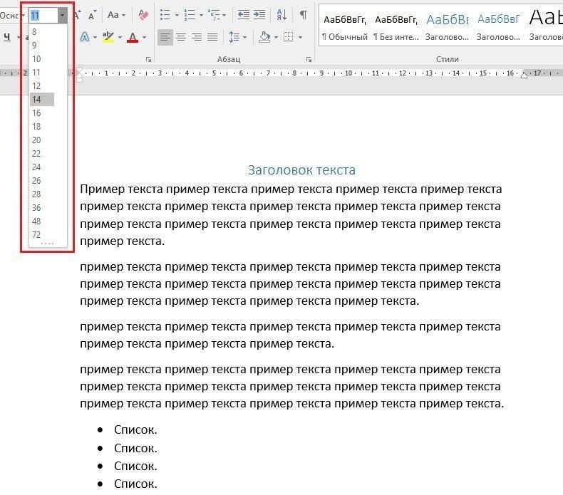Open underline style dropdown arrow

(x=18, y=37)
